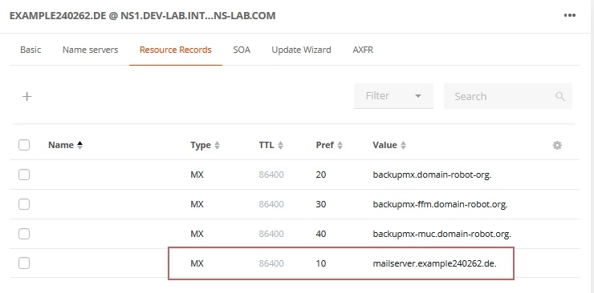Screen dimensions: 594x293
Task: Sort records by TTL column arrows
Action: click(280, 146)
